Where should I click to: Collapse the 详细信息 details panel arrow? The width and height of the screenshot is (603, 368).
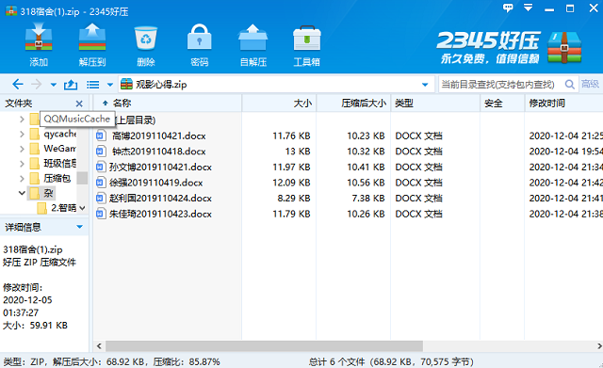coord(79,227)
